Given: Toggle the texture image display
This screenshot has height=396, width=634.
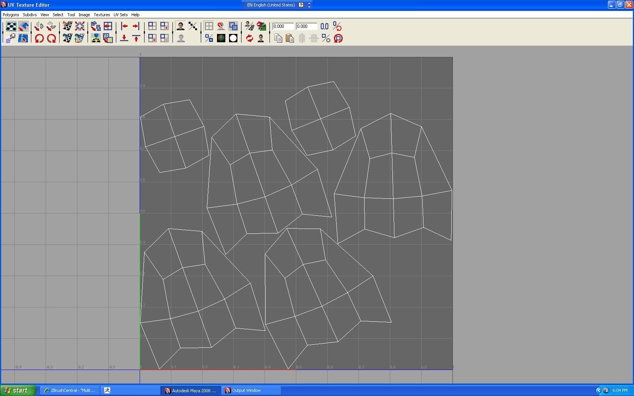Looking at the screenshot, I should point(180,26).
